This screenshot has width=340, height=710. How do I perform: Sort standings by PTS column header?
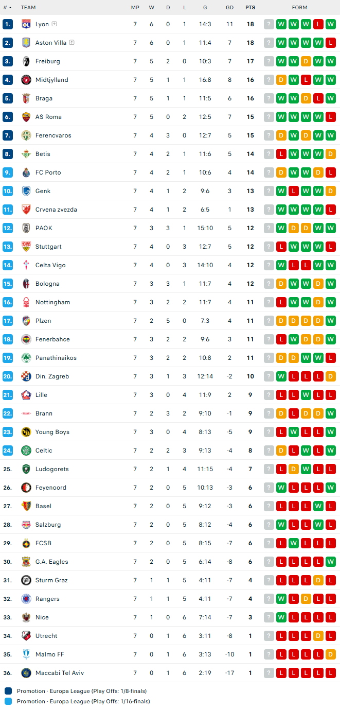coord(250,8)
